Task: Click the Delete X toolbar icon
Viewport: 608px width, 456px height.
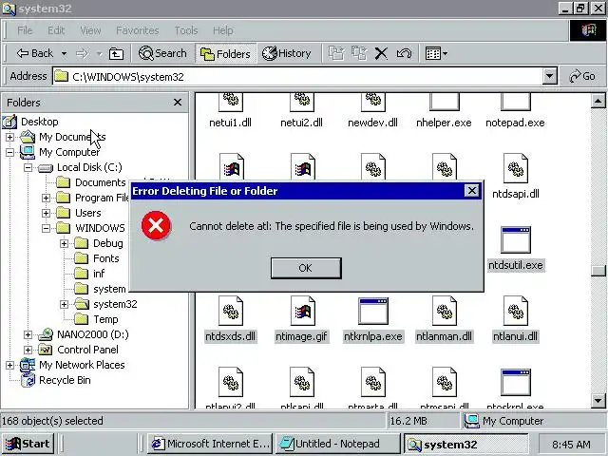Action: (x=381, y=53)
